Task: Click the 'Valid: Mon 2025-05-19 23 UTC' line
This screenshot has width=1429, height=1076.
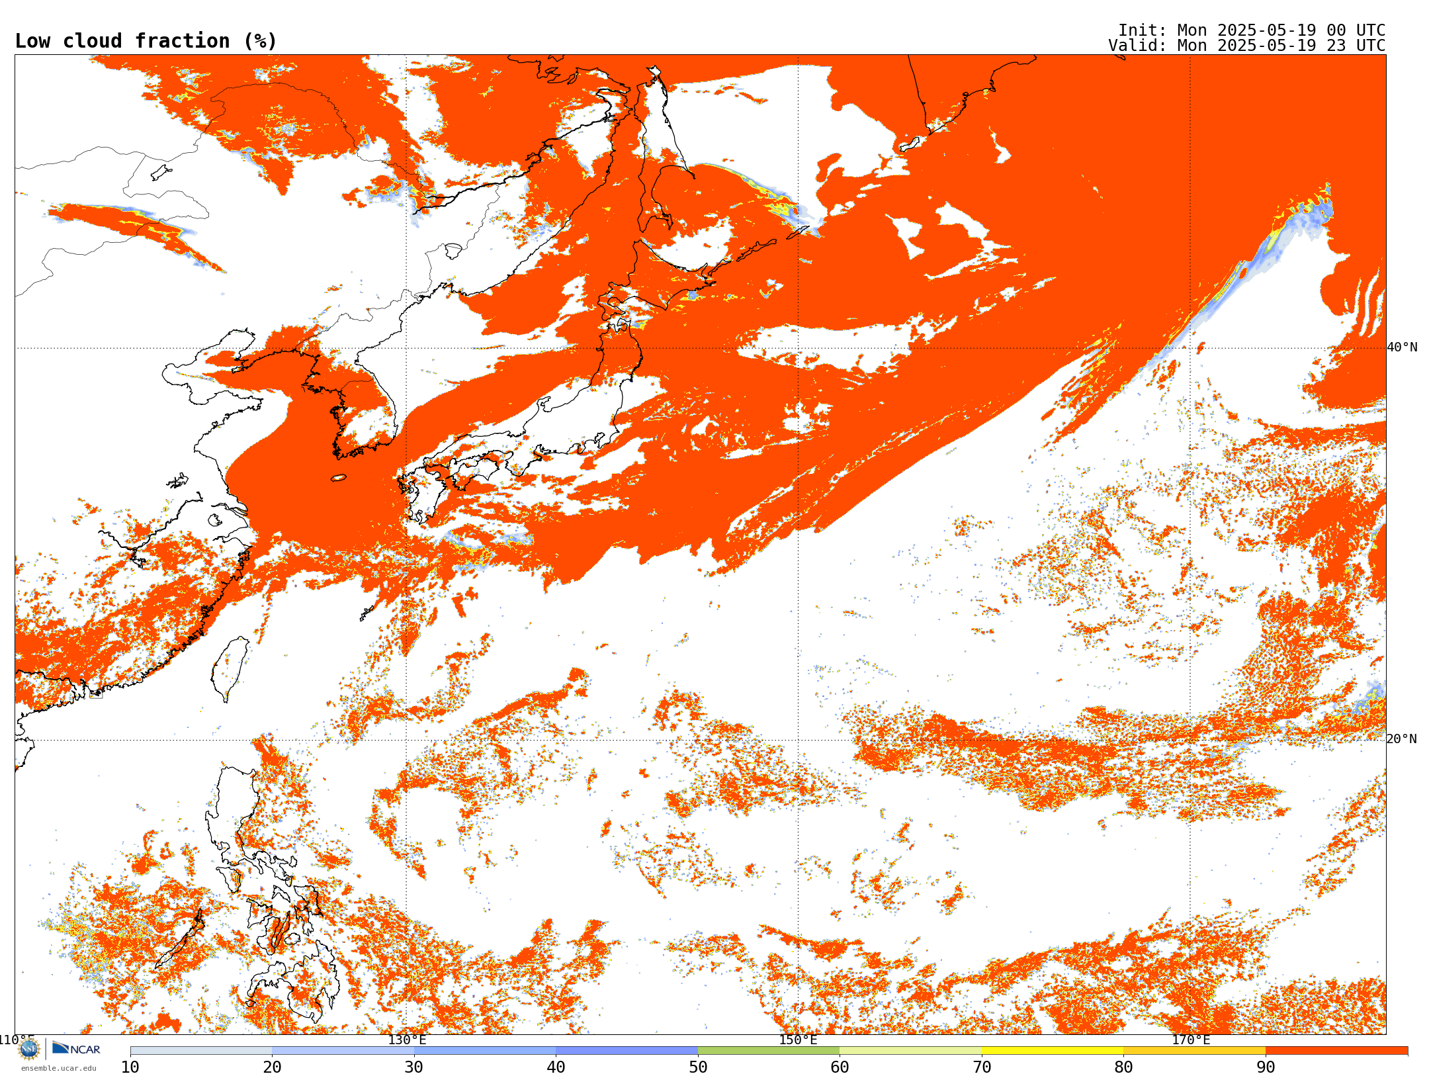Action: coord(1246,46)
